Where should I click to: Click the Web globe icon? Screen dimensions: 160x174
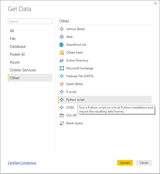coord(62,37)
